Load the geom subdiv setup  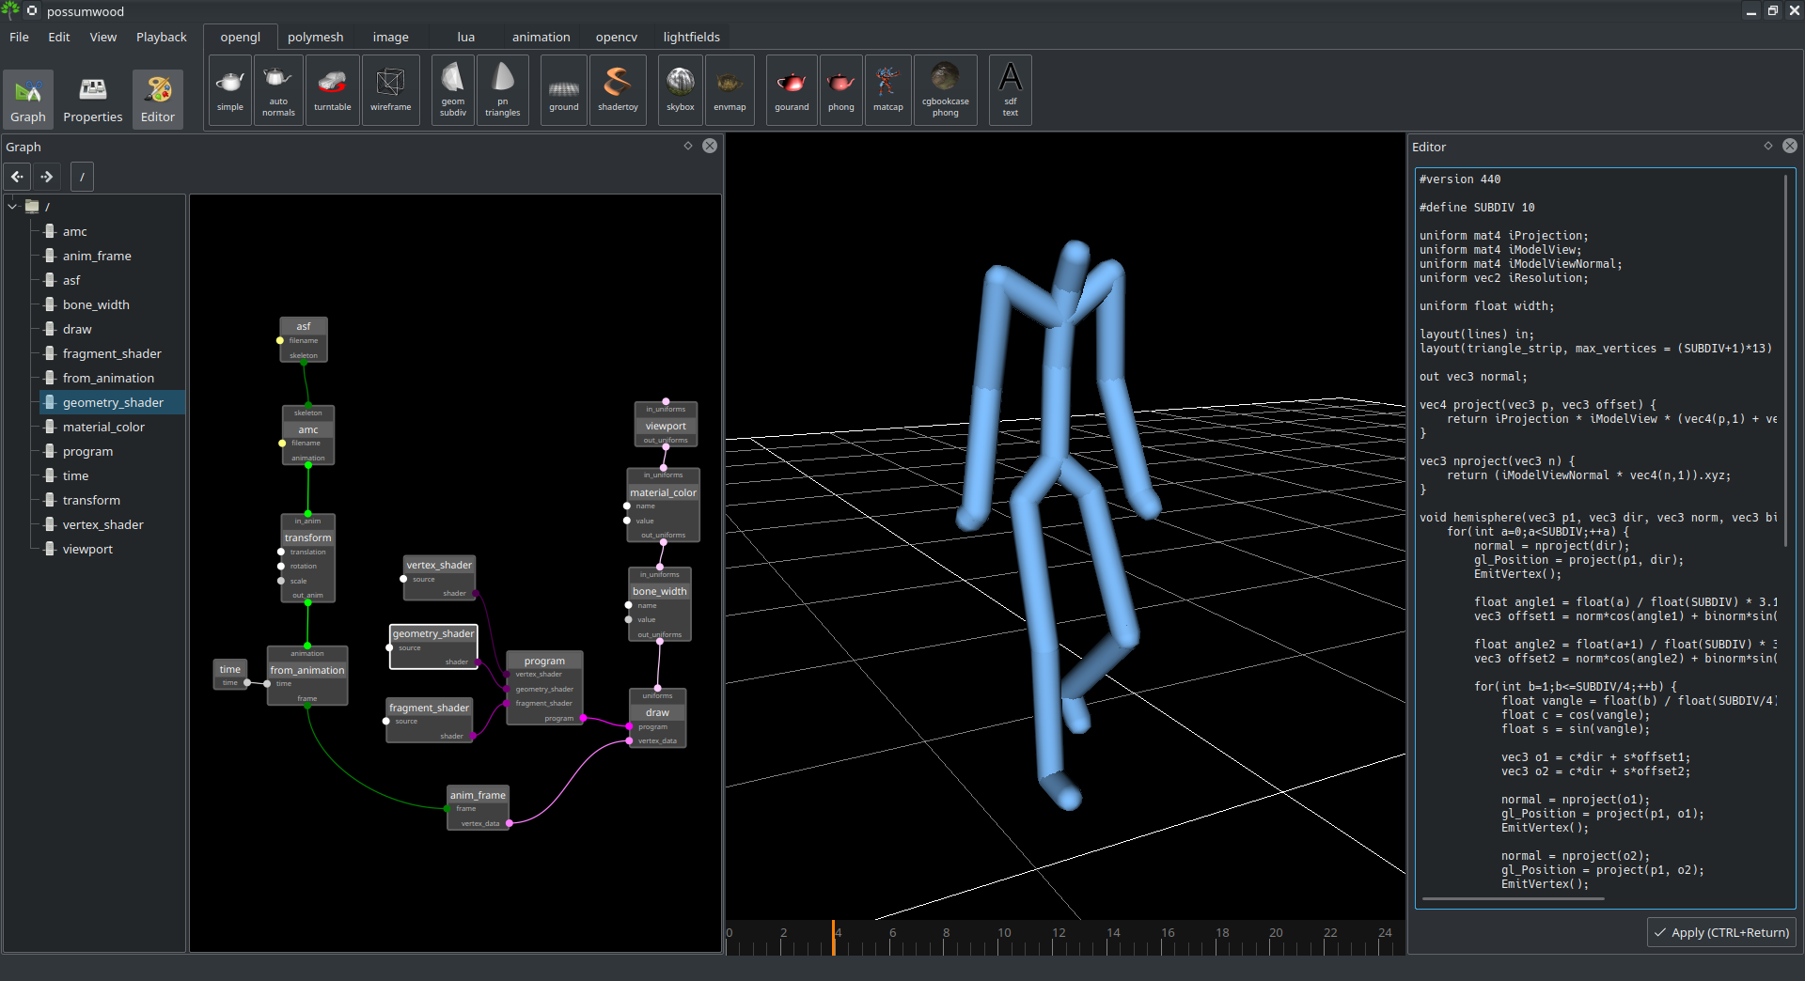pyautogui.click(x=453, y=90)
